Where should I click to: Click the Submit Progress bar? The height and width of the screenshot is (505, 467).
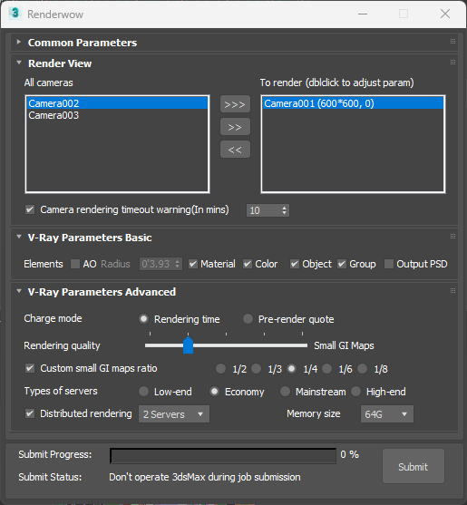(x=223, y=456)
